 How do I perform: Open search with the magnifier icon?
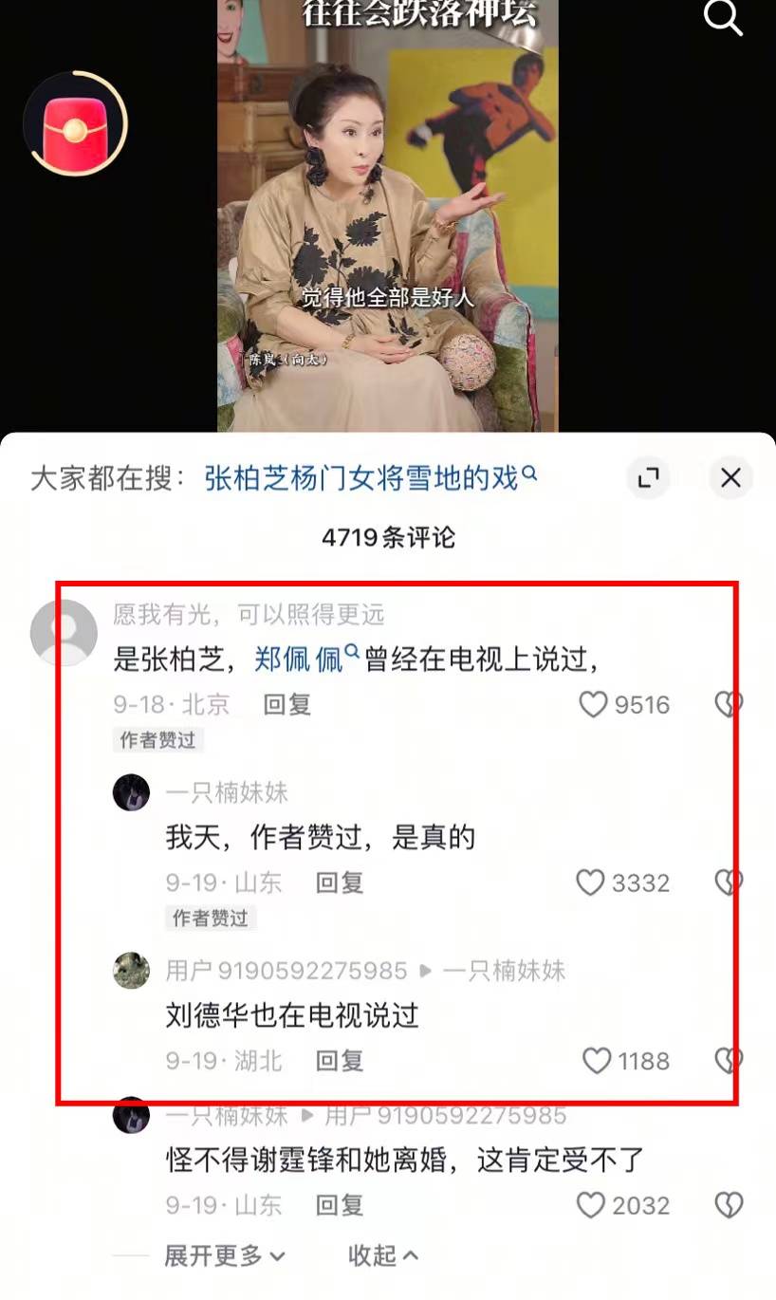[722, 17]
